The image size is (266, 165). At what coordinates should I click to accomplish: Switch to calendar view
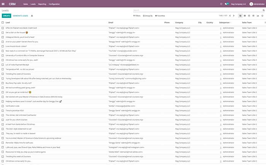click(x=249, y=16)
